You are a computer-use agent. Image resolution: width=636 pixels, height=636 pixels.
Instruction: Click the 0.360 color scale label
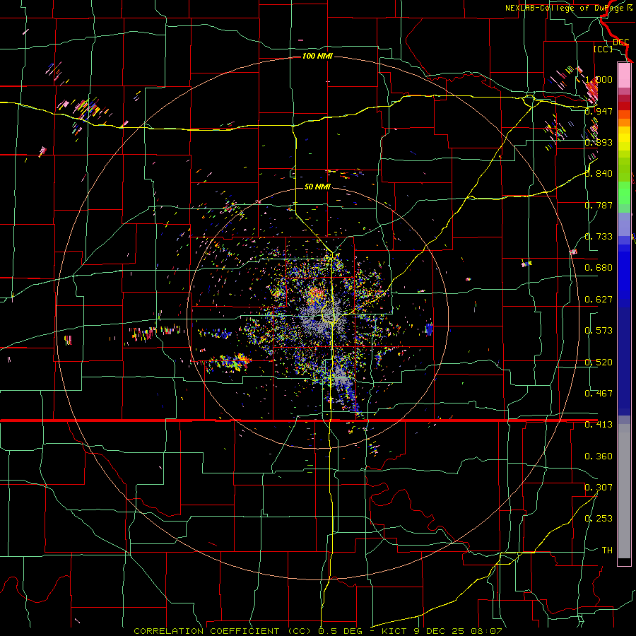pos(599,457)
